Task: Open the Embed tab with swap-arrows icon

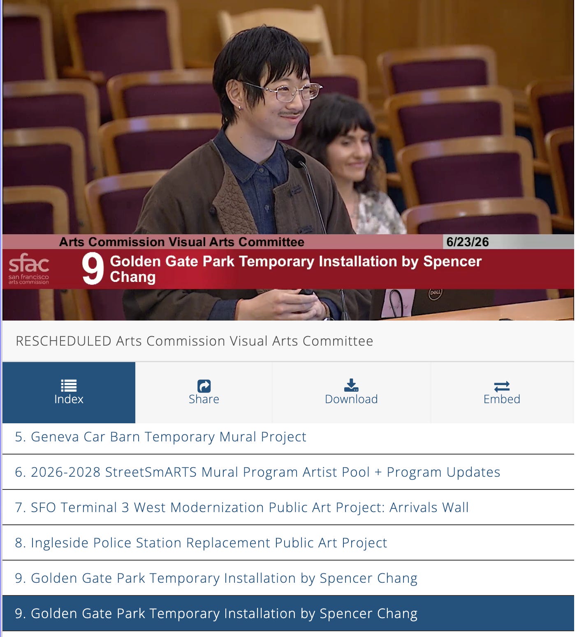Action: tap(502, 392)
